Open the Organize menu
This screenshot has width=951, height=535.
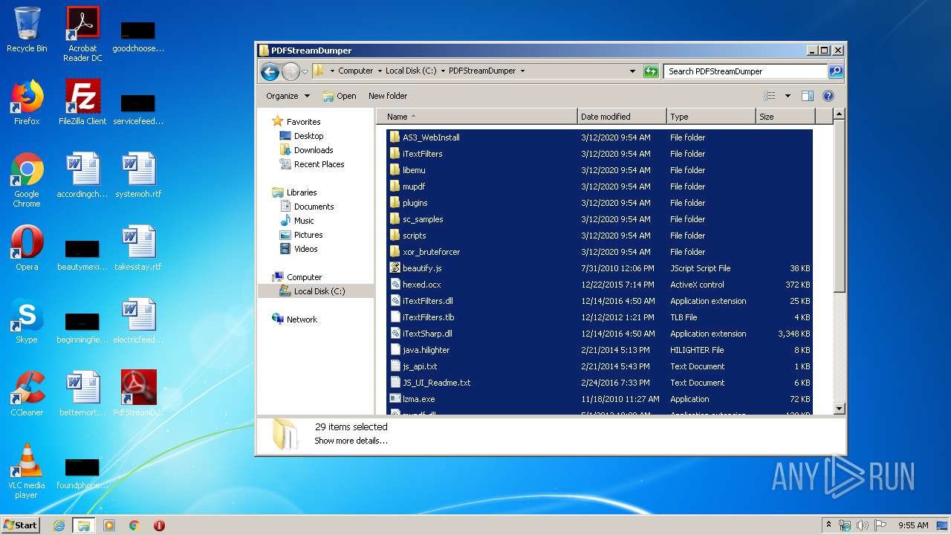click(288, 96)
